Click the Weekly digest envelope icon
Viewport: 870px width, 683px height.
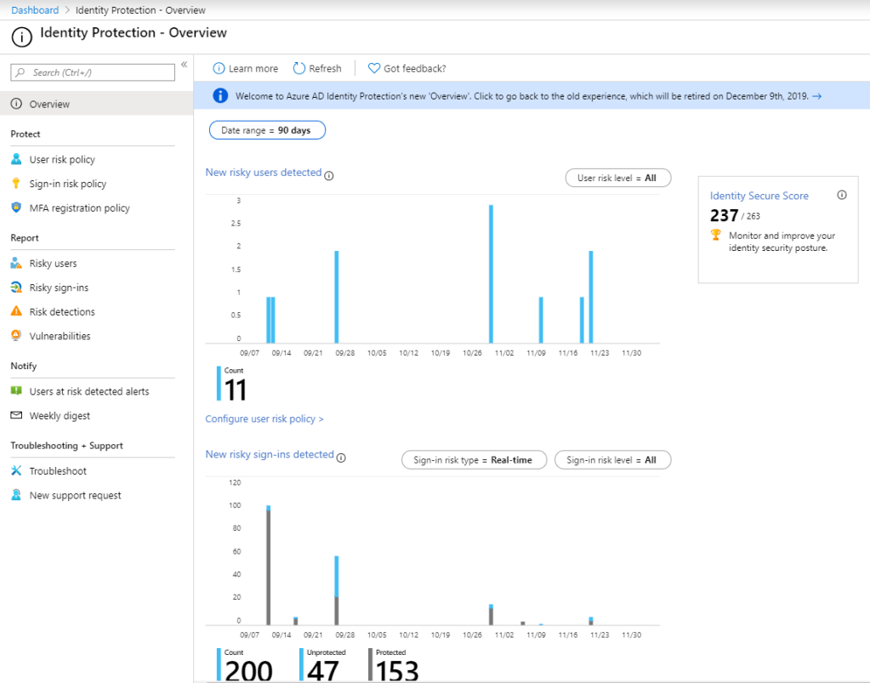[16, 416]
